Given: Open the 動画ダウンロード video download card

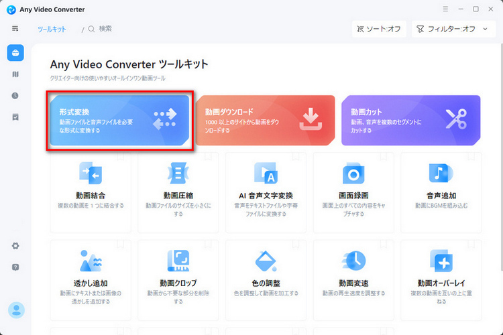Looking at the screenshot, I should pos(266,120).
